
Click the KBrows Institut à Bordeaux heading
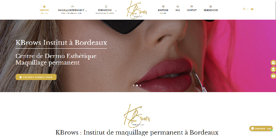pos(61,42)
